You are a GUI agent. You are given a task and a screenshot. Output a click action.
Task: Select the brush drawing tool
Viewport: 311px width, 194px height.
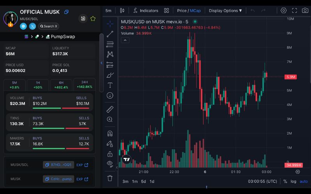tap(110, 75)
